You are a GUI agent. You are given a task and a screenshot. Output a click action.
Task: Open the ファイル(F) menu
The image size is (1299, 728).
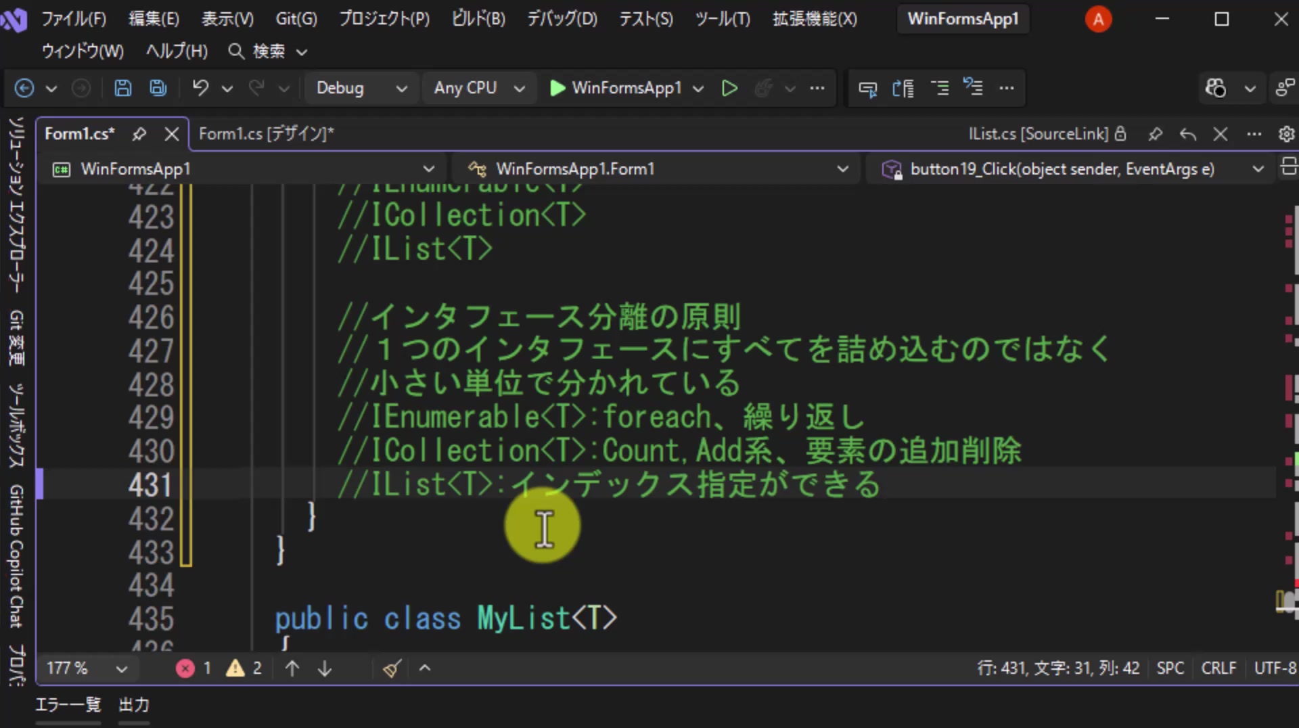pyautogui.click(x=74, y=19)
